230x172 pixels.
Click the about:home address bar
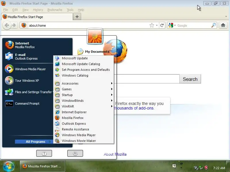pos(88,26)
